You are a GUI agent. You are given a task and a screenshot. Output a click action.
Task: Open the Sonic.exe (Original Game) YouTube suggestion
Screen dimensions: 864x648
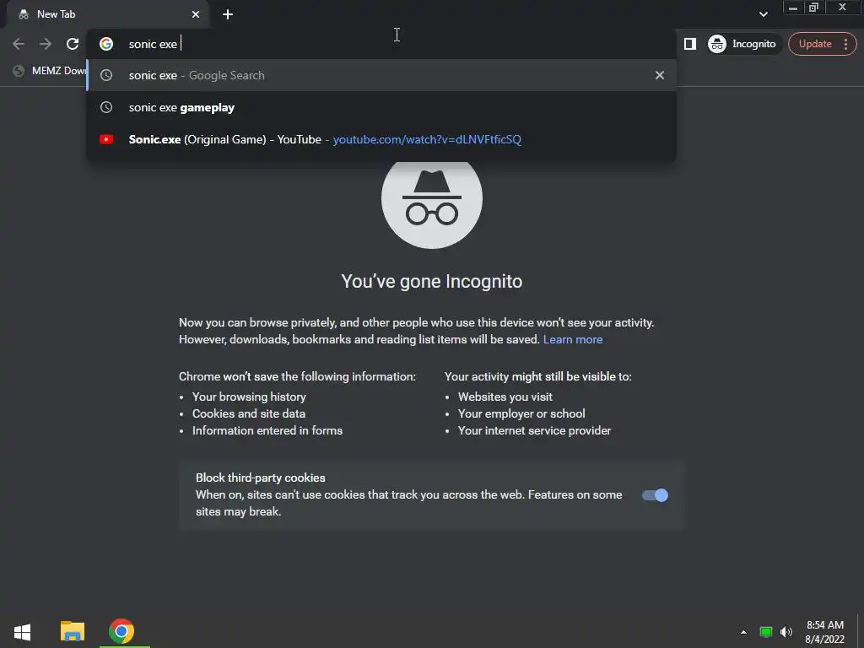[x=381, y=139]
